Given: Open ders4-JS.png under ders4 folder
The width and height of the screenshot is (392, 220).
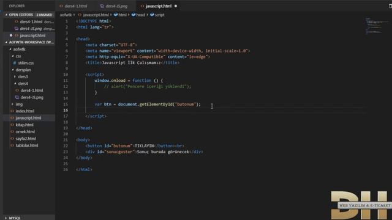Looking at the screenshot, I should point(32,97).
